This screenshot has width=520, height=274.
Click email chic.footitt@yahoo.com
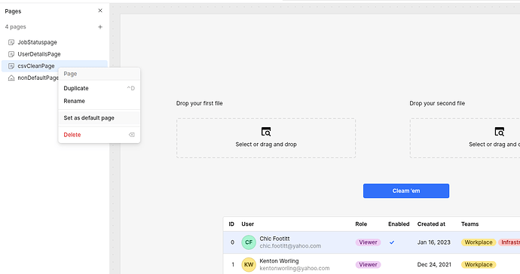pyautogui.click(x=290, y=246)
